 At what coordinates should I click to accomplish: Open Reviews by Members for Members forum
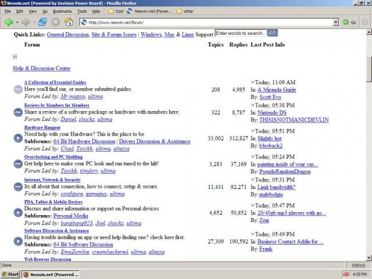tap(57, 105)
